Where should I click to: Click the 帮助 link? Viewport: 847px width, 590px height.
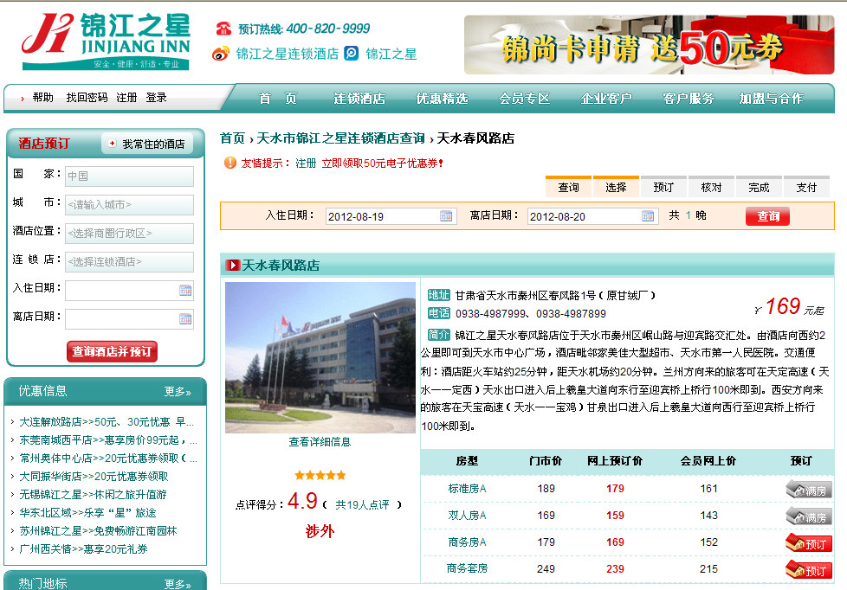coord(42,97)
